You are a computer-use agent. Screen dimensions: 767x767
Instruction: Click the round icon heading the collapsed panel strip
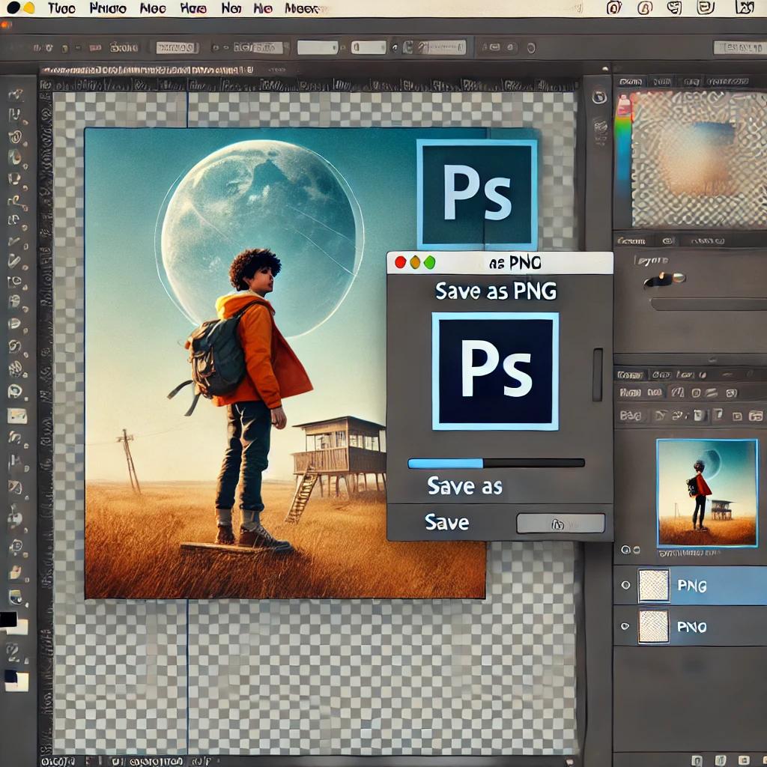tap(599, 97)
